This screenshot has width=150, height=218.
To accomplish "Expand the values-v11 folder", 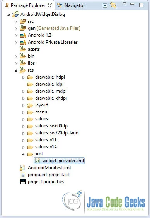I will pyautogui.click(x=24, y=140).
